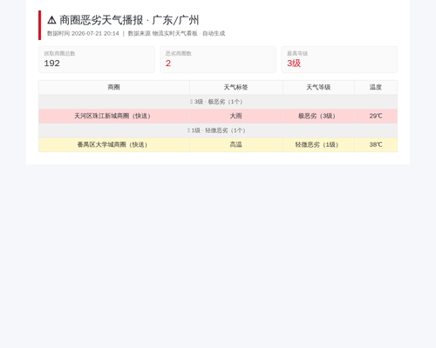Click the '天气等级' column header
The image size is (436, 348).
pos(318,87)
